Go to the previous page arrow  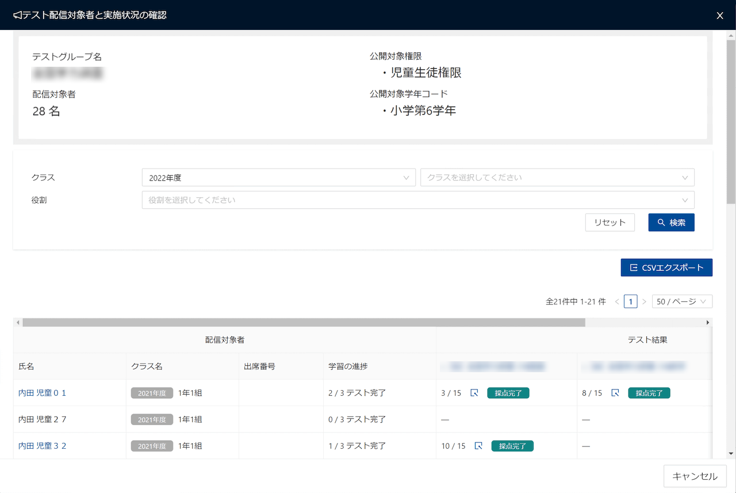click(x=617, y=301)
